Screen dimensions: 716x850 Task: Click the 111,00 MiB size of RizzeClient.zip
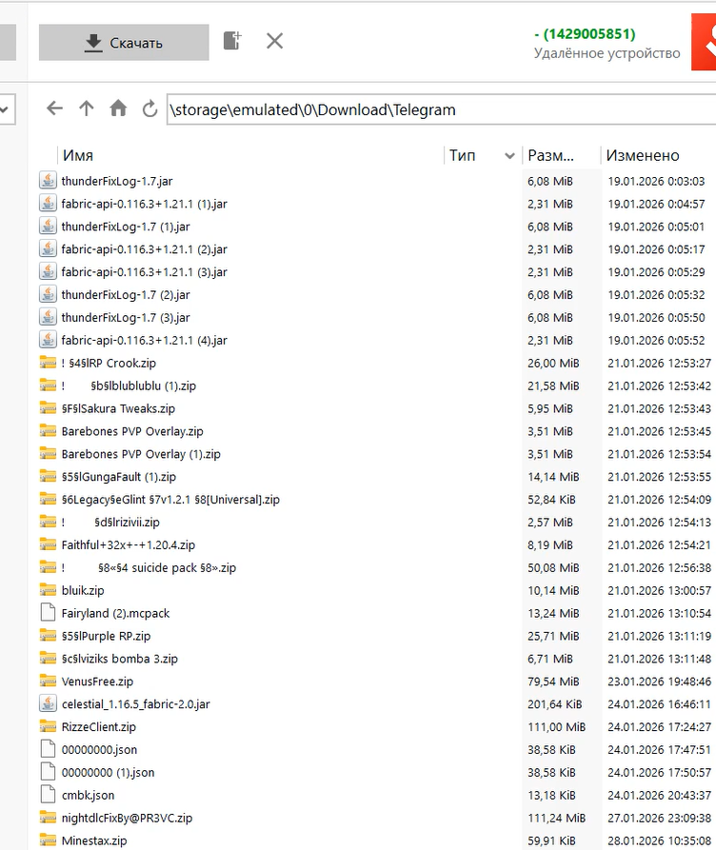tap(557, 727)
